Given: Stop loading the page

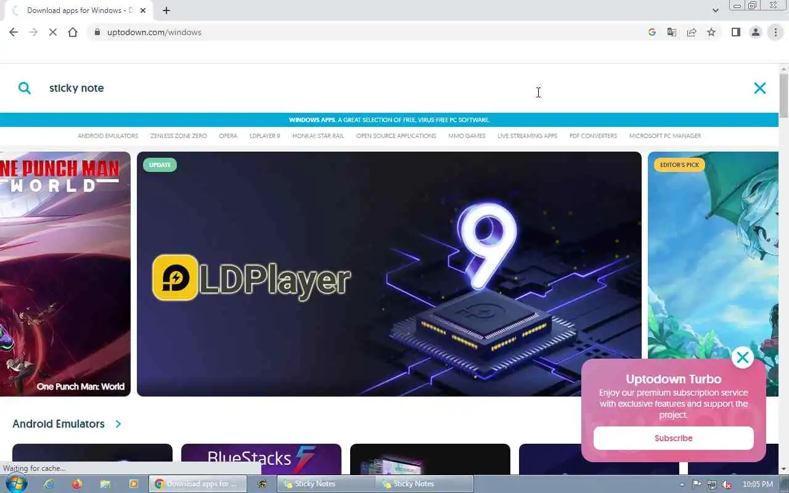Looking at the screenshot, I should (53, 32).
